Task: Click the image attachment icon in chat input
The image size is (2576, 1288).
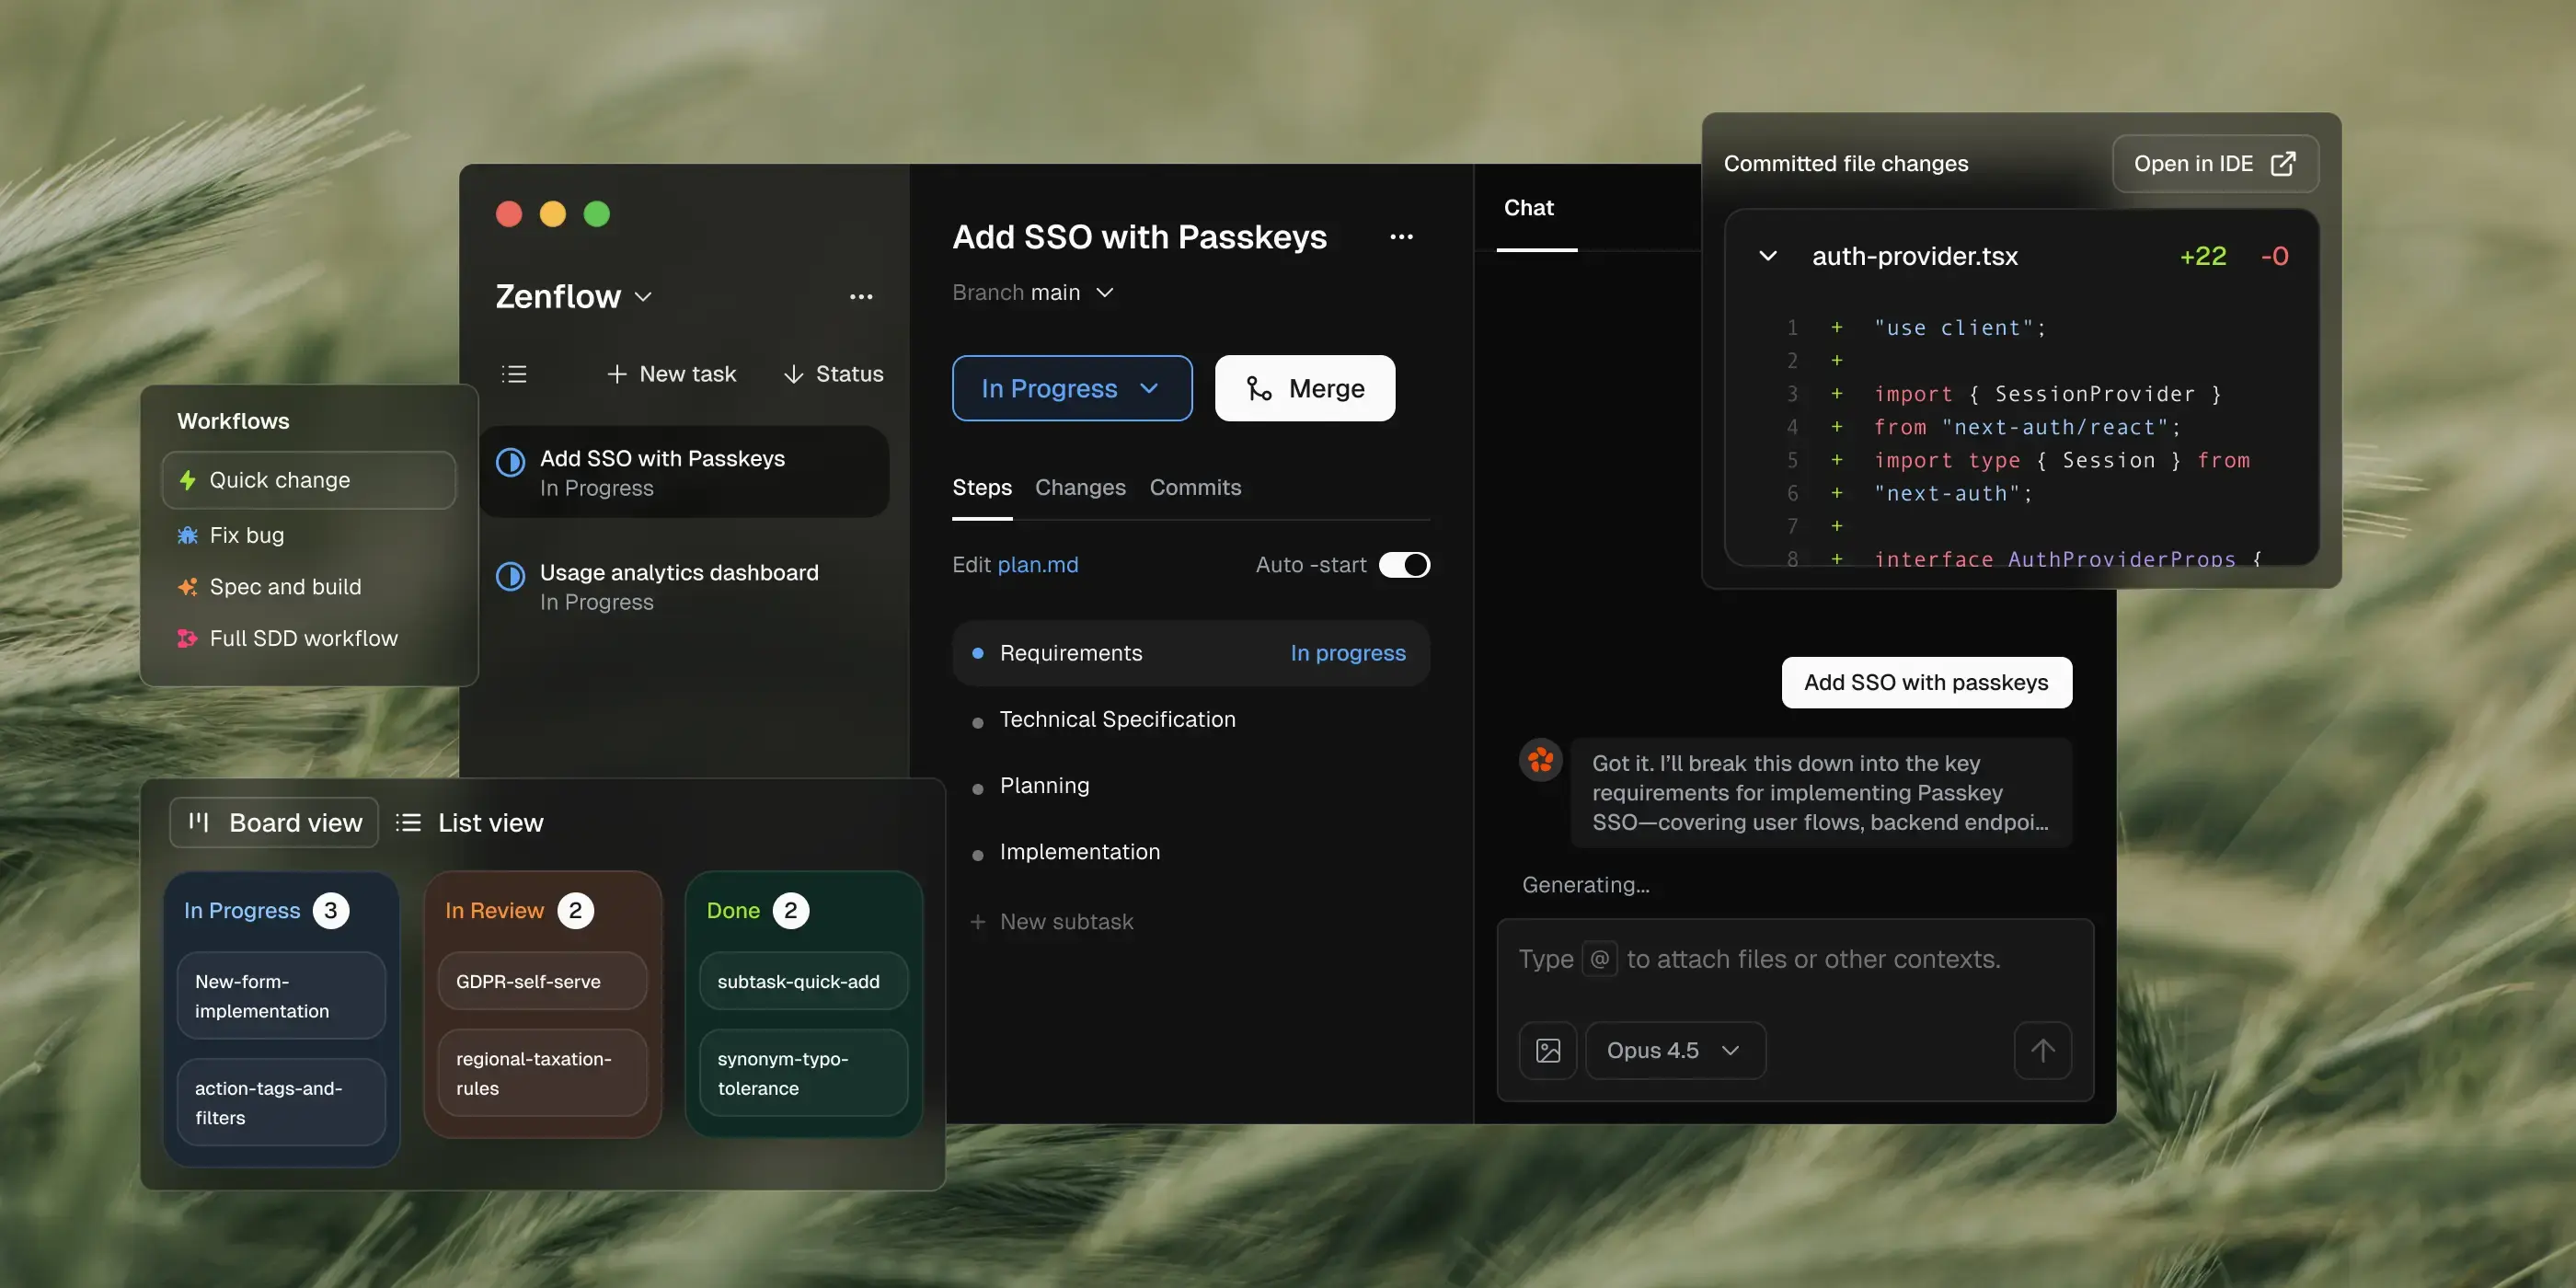Action: [1548, 1050]
